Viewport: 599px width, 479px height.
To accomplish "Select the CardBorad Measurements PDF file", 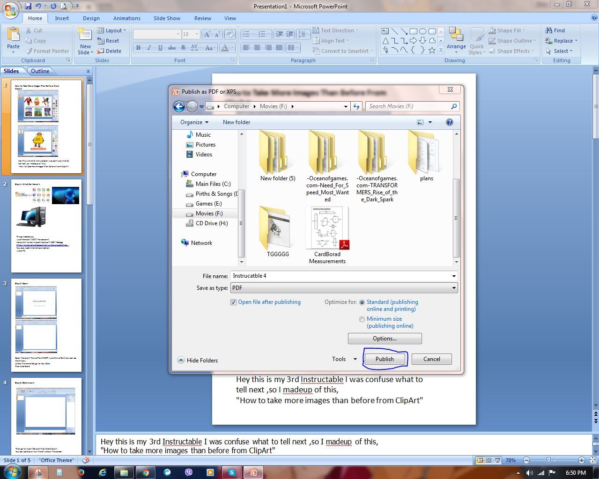I will pyautogui.click(x=327, y=236).
